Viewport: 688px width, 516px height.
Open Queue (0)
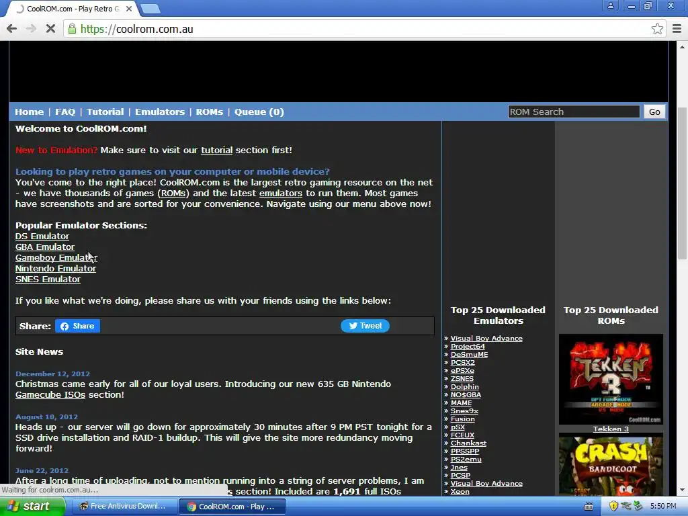click(259, 112)
